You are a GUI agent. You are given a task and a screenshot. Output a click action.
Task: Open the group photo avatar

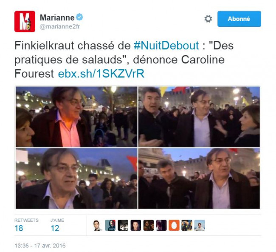pos(187,225)
